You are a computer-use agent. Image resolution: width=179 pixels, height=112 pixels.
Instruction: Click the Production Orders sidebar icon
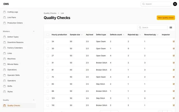pyautogui.click(x=4, y=23)
